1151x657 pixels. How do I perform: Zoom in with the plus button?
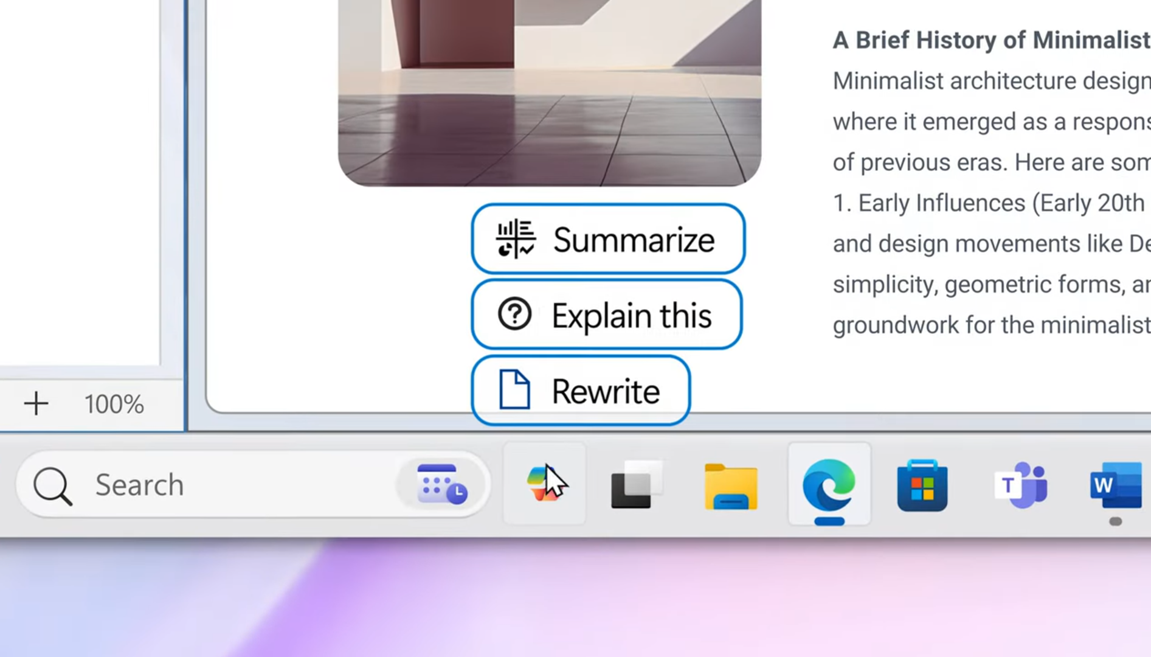tap(36, 404)
